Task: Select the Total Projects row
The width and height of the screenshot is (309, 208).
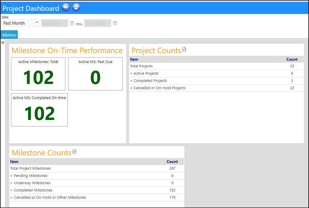Action: [216, 66]
